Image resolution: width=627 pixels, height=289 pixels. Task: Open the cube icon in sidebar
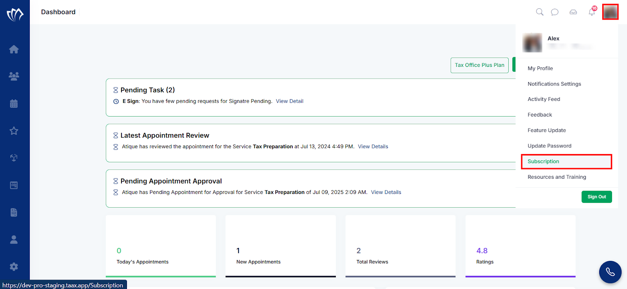point(14,158)
